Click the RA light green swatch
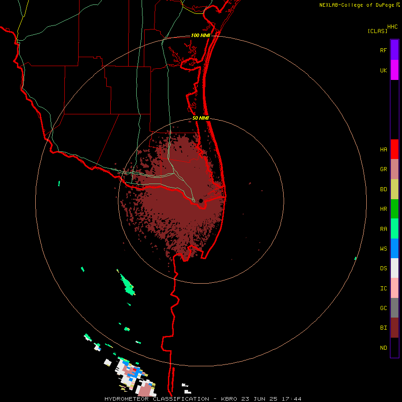The width and height of the screenshot is (402, 402). click(394, 229)
